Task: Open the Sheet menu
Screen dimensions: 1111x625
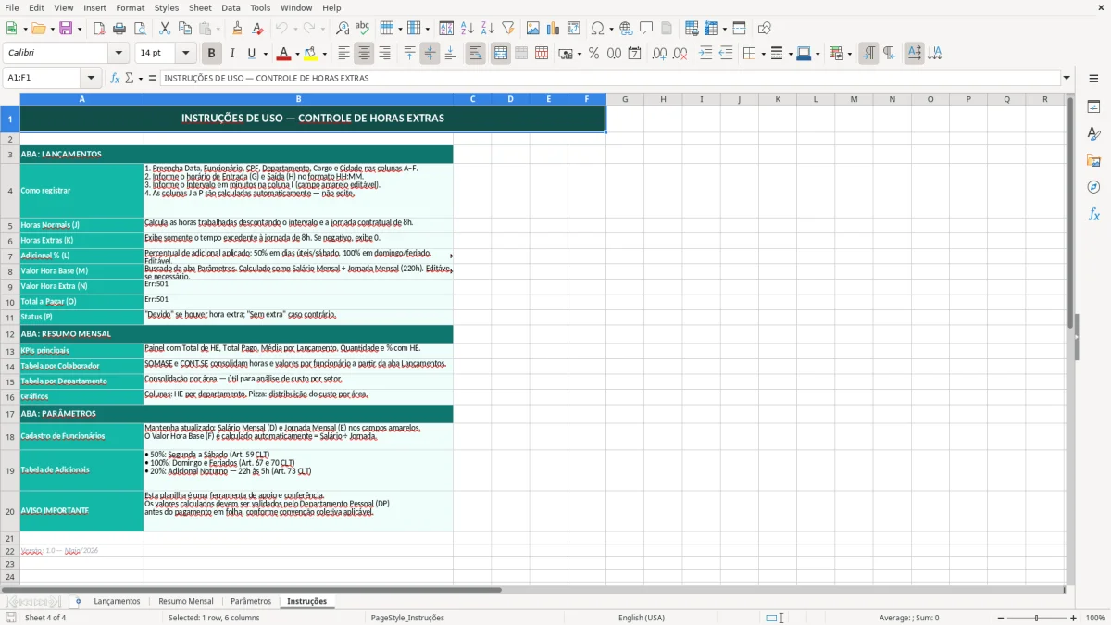Action: point(200,7)
